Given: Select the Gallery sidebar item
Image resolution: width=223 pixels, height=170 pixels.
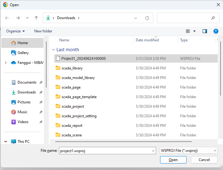Looking at the screenshot, I should coord(23,53).
